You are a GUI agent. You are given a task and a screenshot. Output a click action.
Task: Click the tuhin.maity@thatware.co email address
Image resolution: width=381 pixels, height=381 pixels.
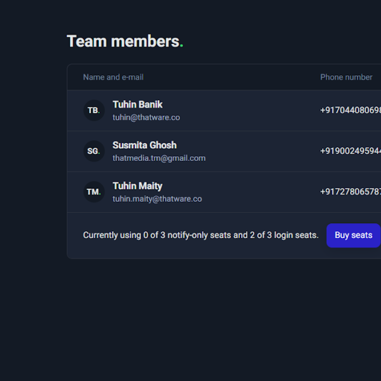tap(157, 199)
